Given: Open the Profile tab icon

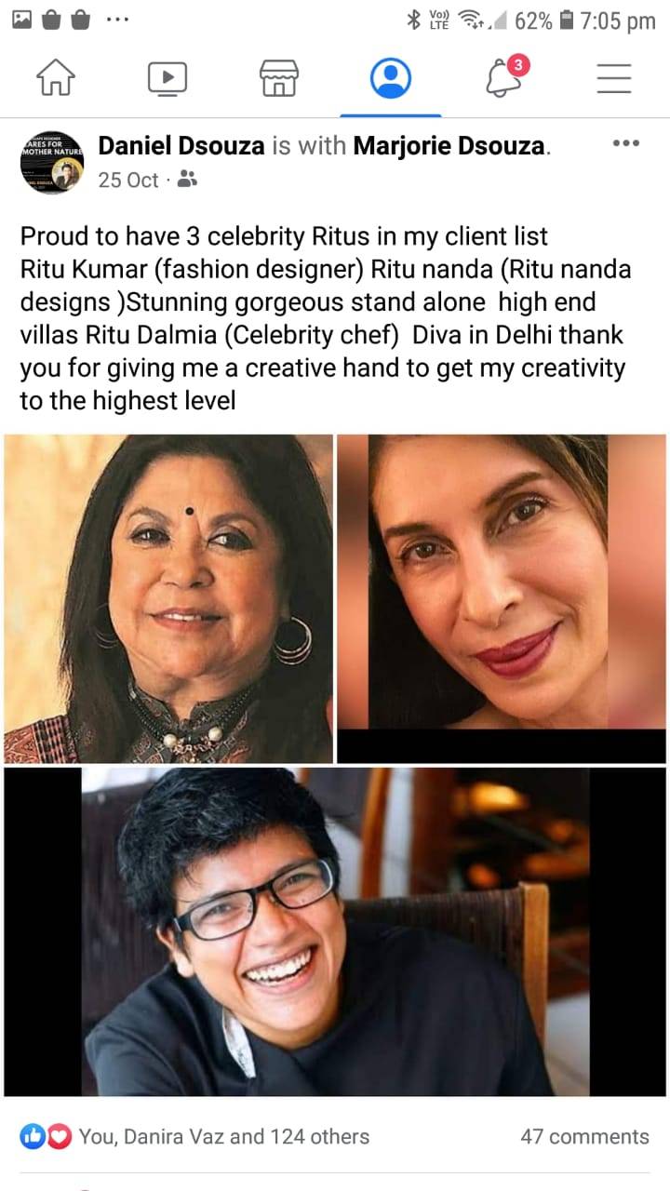Looking at the screenshot, I should click(x=391, y=79).
